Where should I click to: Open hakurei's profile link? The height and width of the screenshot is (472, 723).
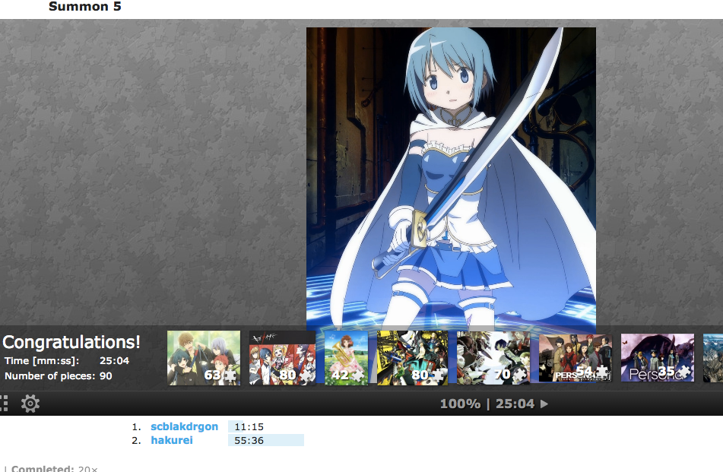(x=172, y=440)
